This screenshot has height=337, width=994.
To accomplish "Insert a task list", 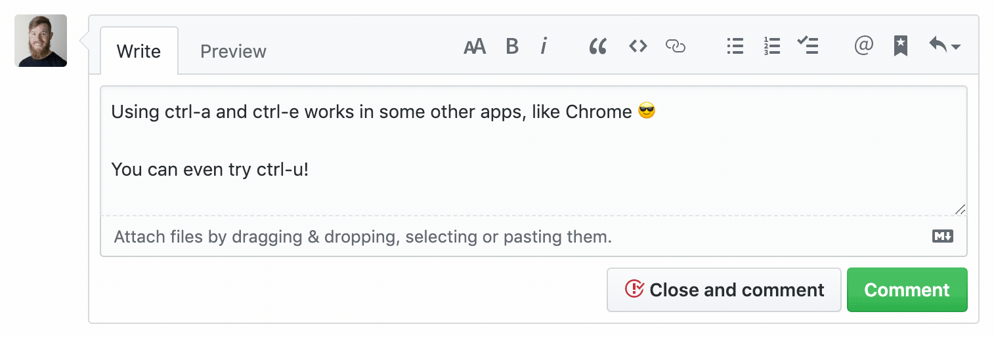I will (808, 47).
